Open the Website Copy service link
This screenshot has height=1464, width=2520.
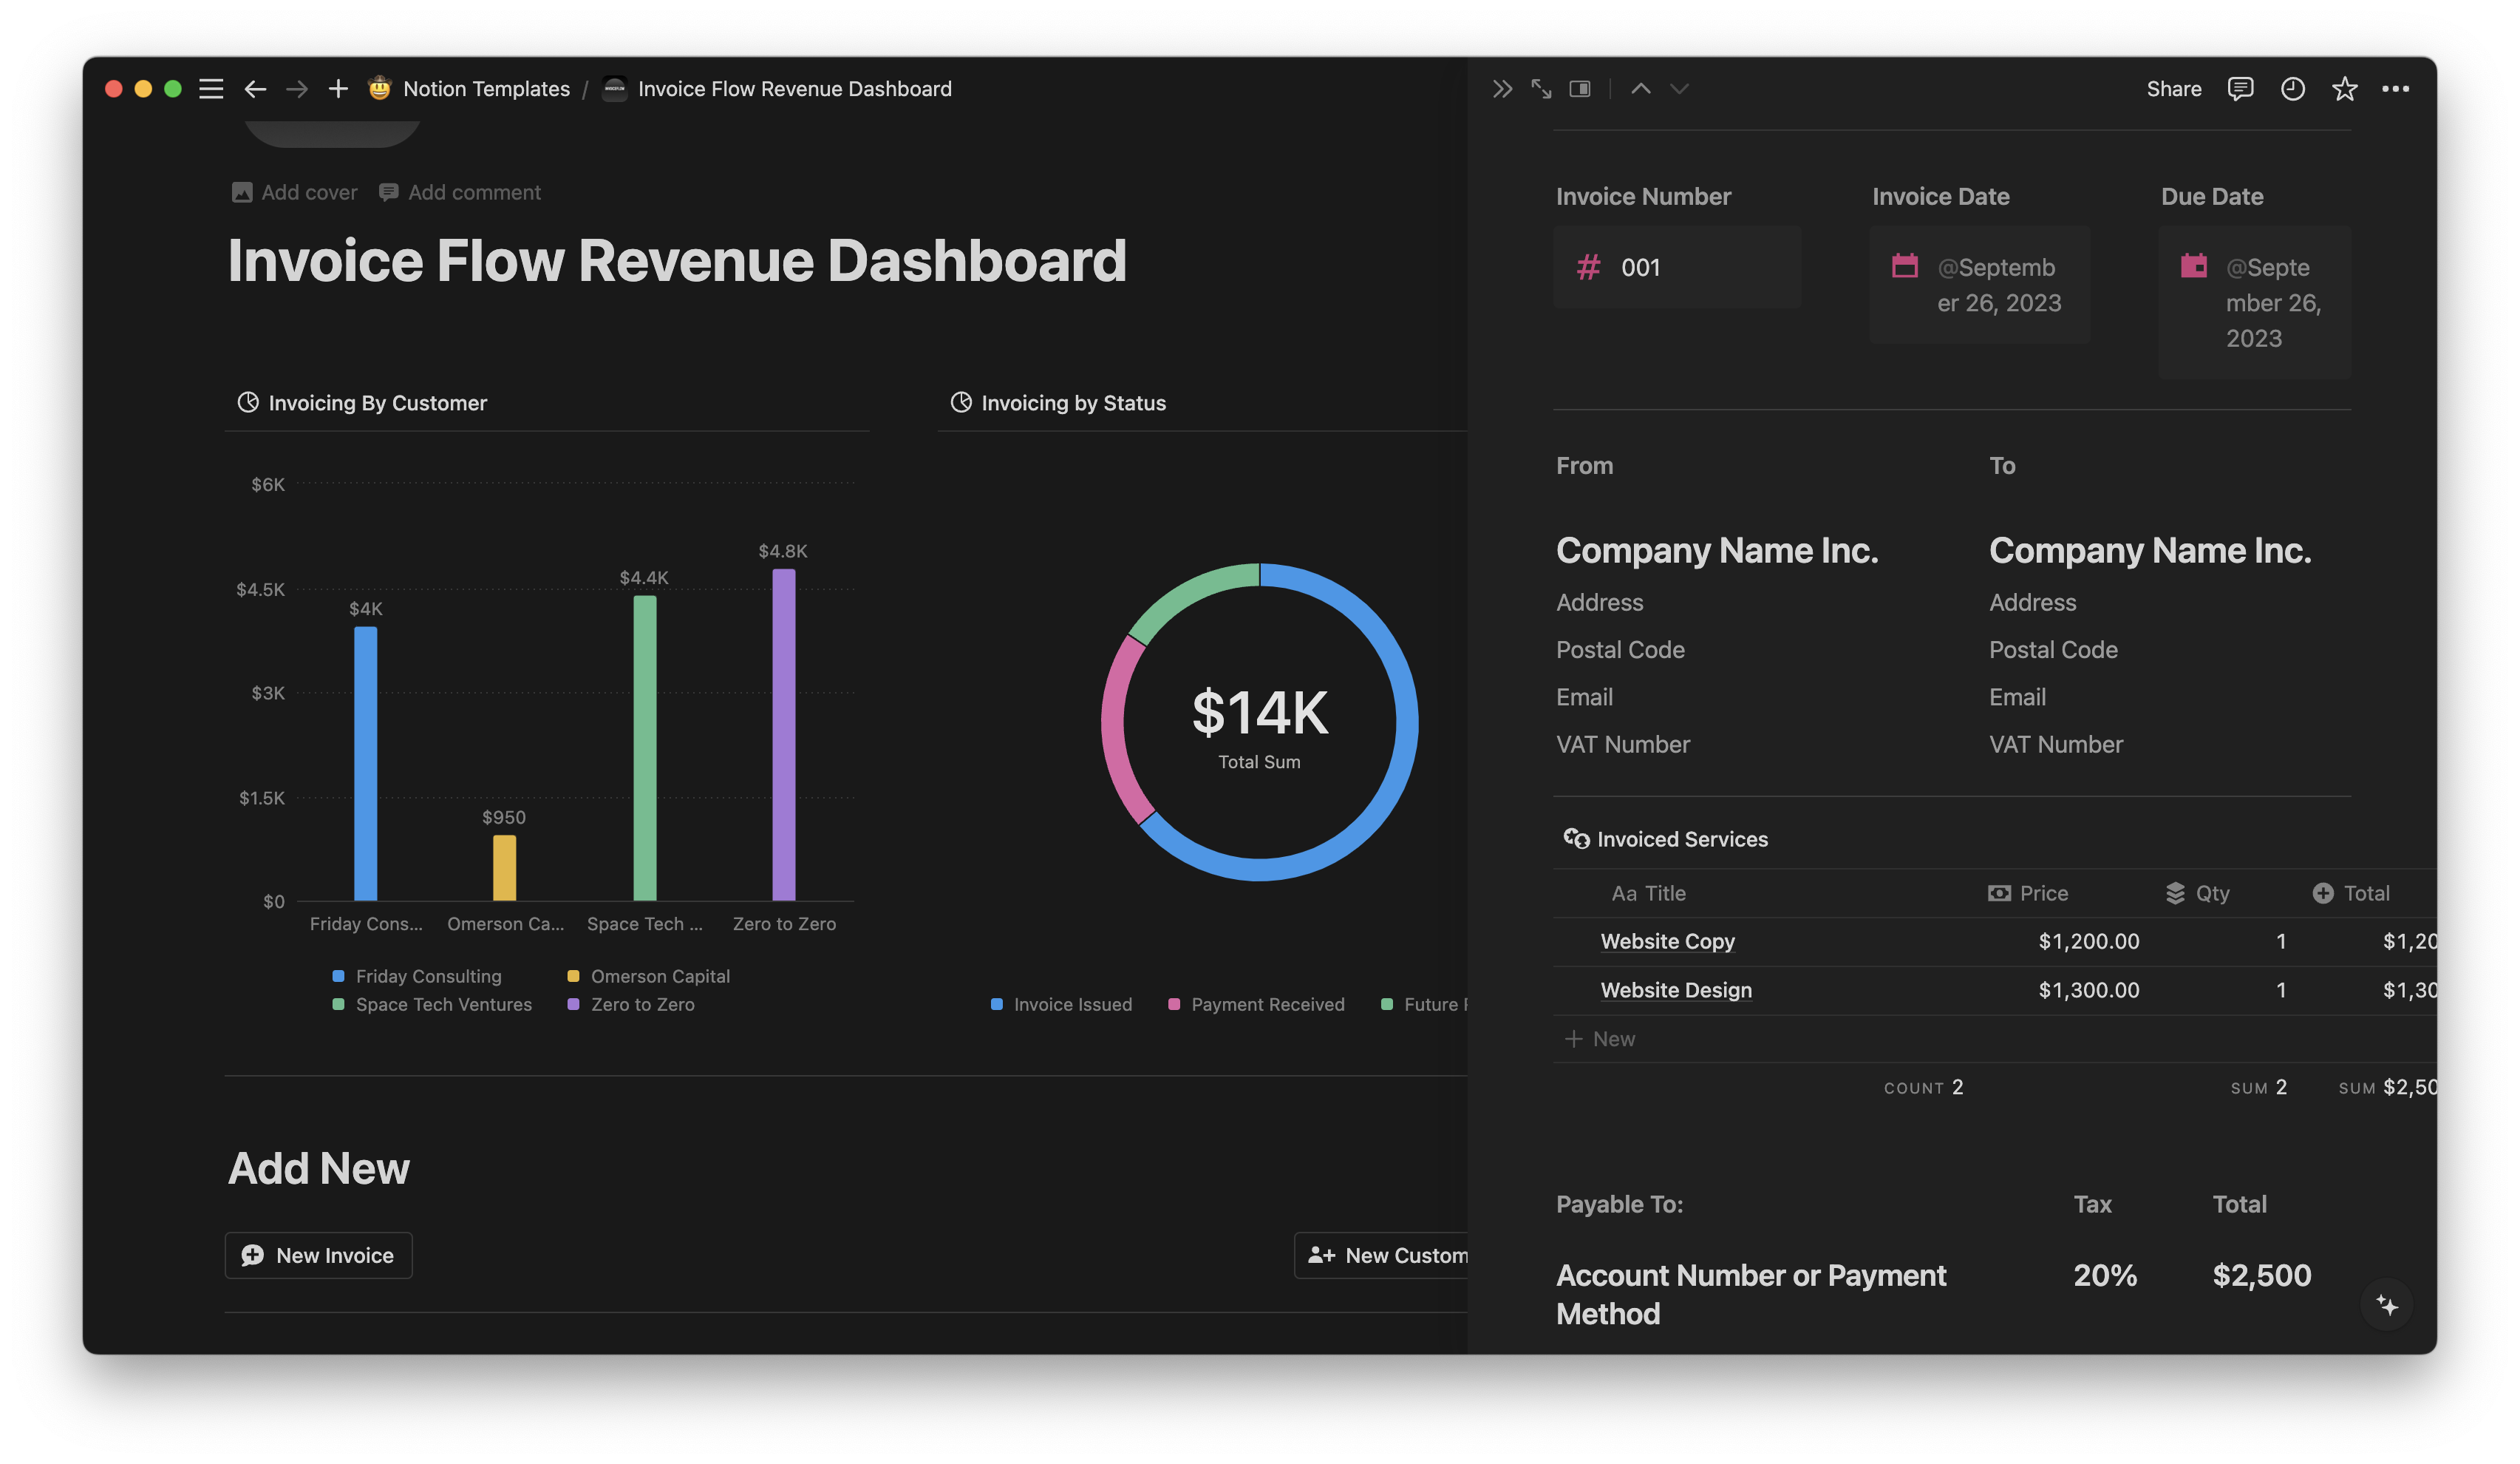tap(1667, 941)
